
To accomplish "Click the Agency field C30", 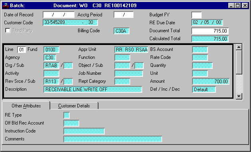I will (x=50, y=58).
